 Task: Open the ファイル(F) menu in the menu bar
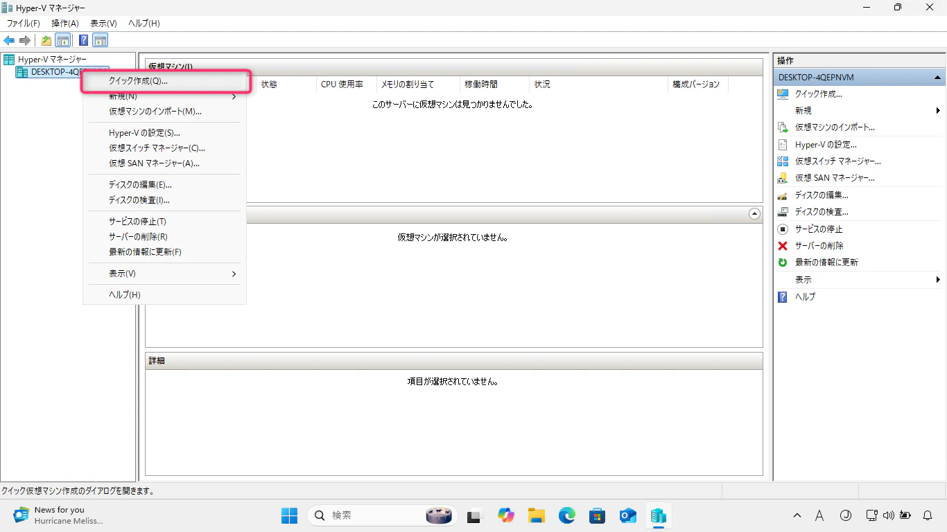coord(24,23)
